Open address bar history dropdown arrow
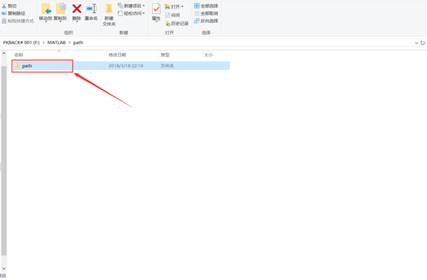The image size is (427, 280). click(416, 43)
